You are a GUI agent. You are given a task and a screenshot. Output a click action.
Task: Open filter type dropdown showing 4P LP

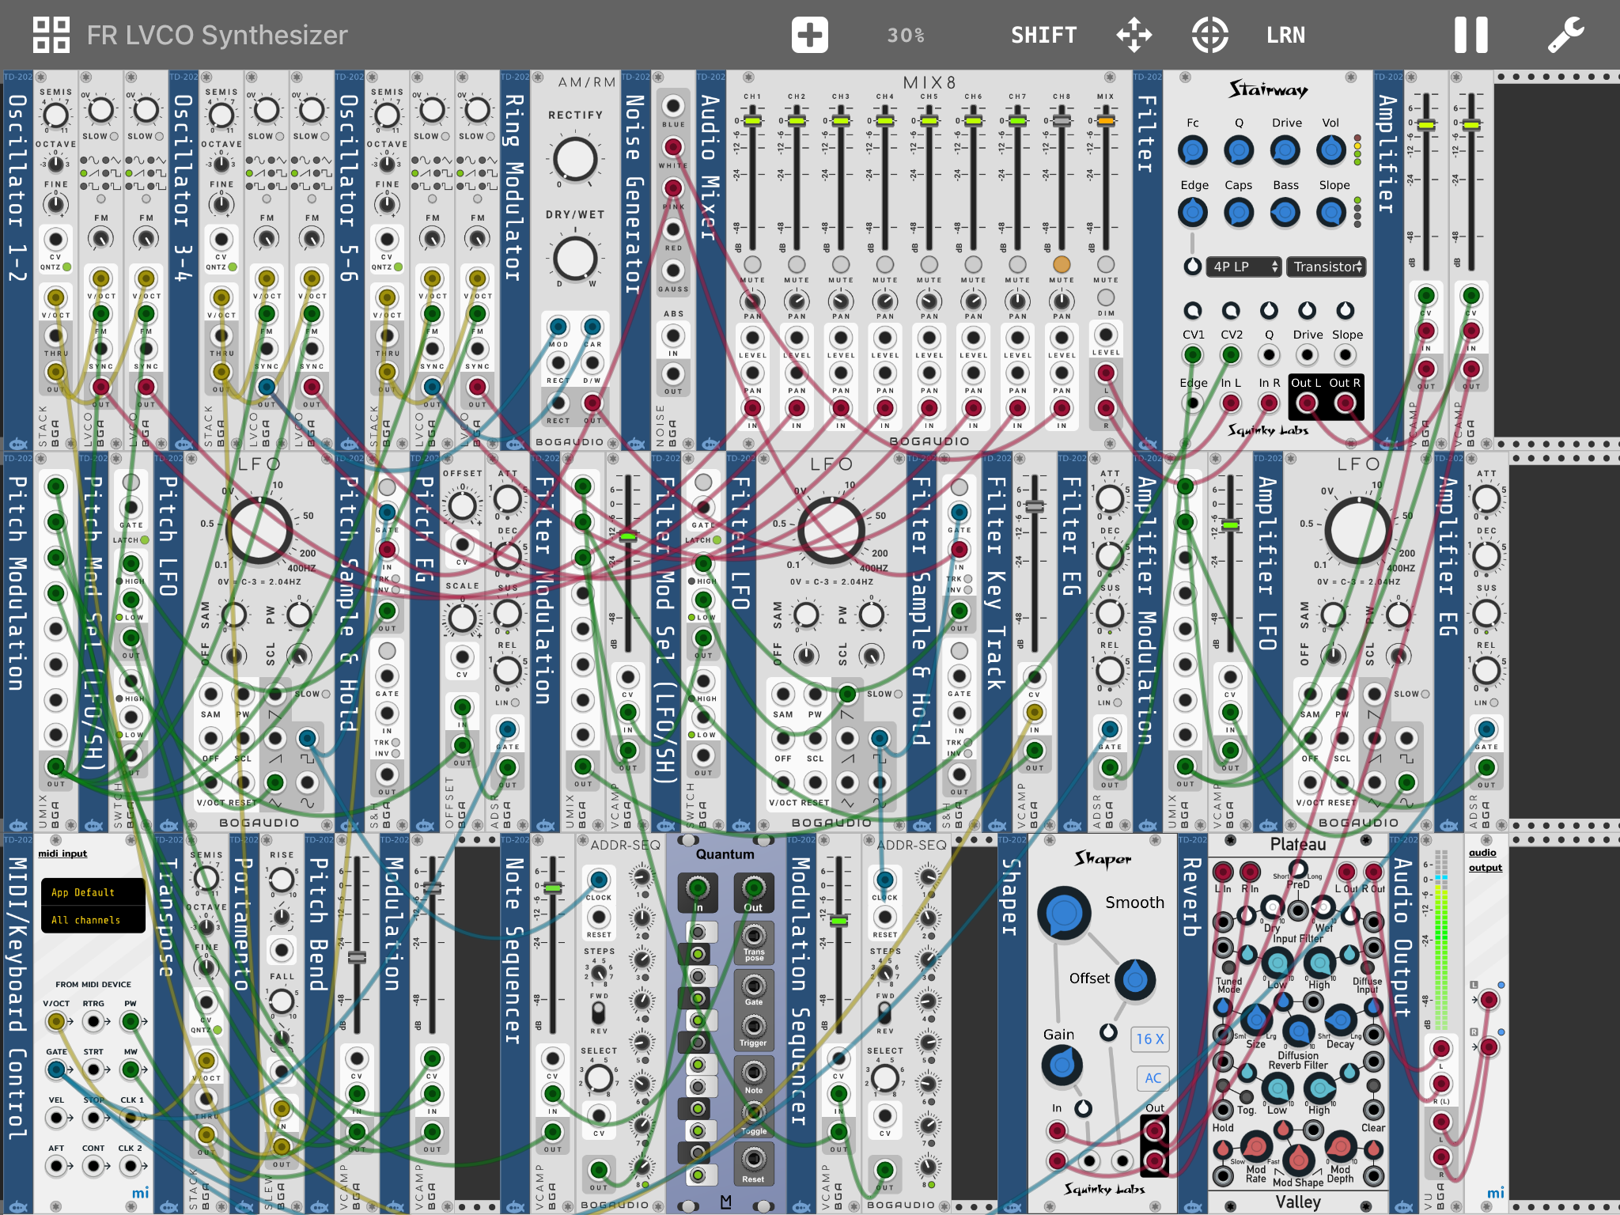point(1243,267)
